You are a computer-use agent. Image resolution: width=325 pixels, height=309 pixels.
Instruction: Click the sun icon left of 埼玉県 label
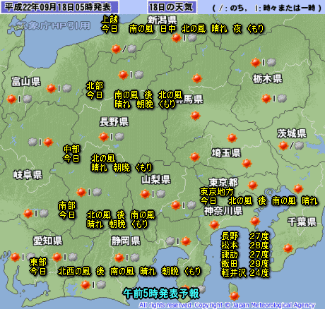point(194,157)
